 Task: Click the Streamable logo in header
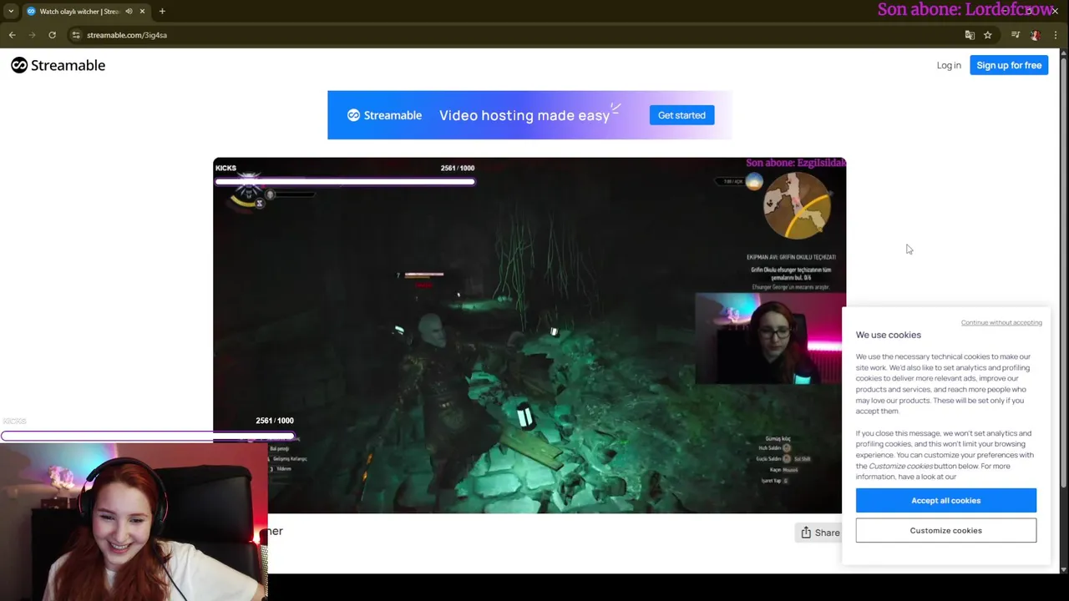[x=58, y=65]
